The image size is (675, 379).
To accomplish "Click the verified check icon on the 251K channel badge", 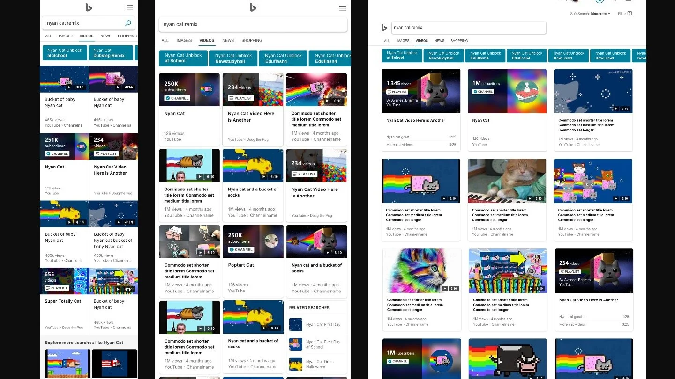I will [48, 153].
